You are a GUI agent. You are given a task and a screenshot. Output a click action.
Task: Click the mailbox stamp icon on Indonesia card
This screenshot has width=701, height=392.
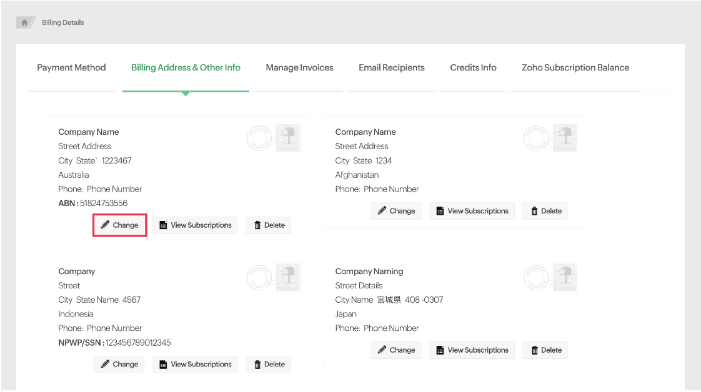(x=287, y=277)
